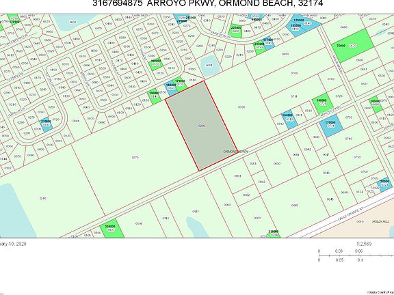Select the blue parcel priced 210000
This screenshot has width=394, height=295.
(47, 124)
